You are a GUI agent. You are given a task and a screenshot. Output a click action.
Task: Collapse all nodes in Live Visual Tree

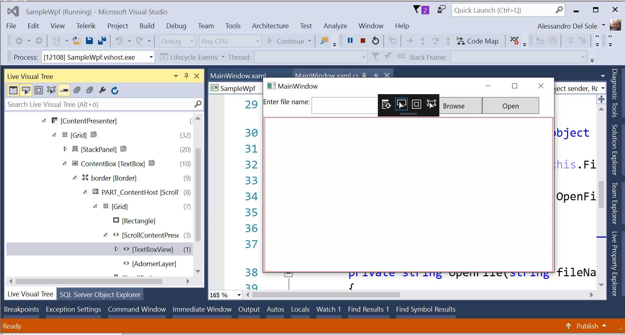tap(90, 90)
